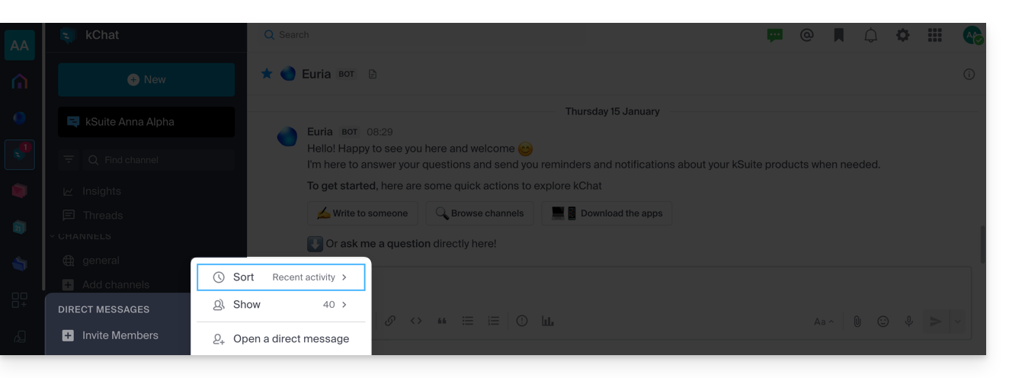Collapse the CHANNELS section
Viewport: 1009px width, 378px height.
click(x=53, y=236)
